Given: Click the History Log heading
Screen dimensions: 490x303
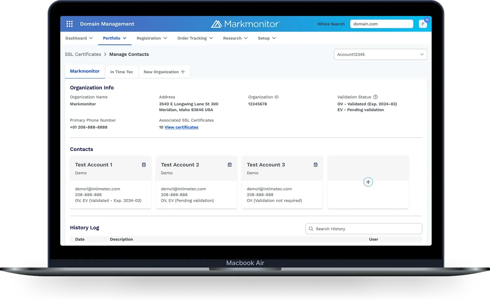Looking at the screenshot, I should click(x=85, y=228).
